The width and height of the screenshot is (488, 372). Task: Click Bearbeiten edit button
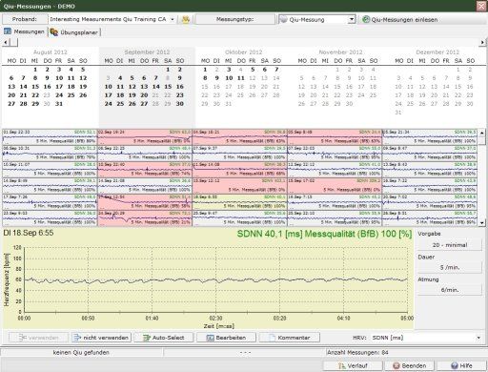pyautogui.click(x=226, y=338)
